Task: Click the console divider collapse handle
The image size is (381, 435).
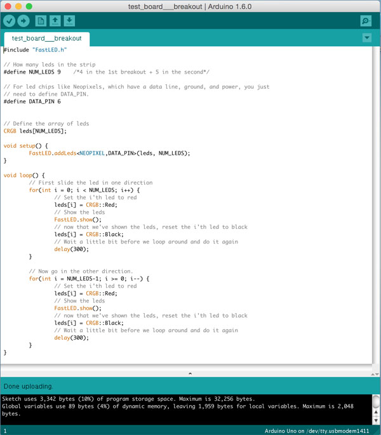Action: 190,373
